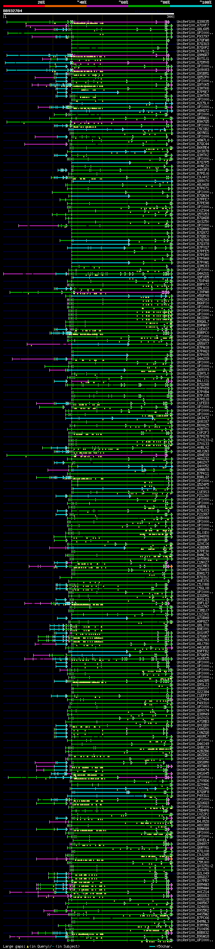Click the UniRef100_Q5TU53 label
Viewport: 215px width, 949px height.
[193, 214]
